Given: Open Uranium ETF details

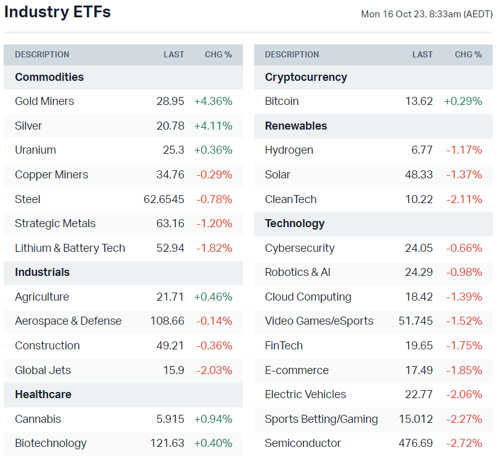Looking at the screenshot, I should [x=35, y=150].
